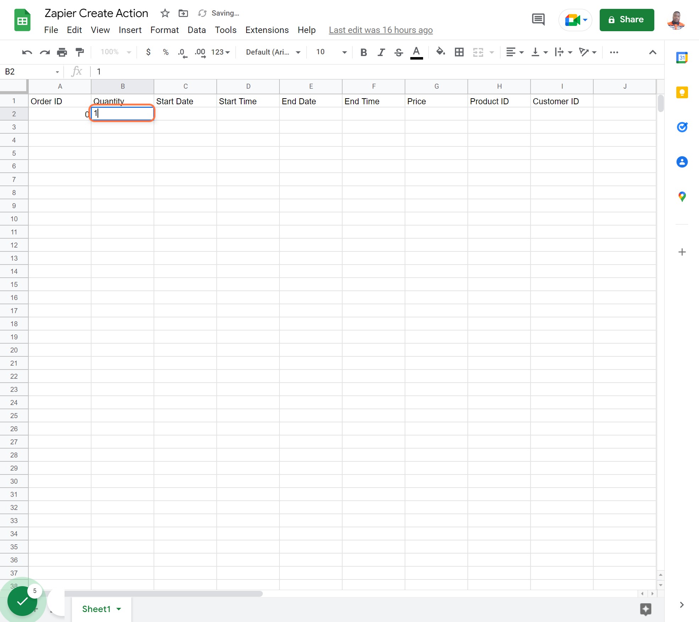Open the Help menu

306,30
